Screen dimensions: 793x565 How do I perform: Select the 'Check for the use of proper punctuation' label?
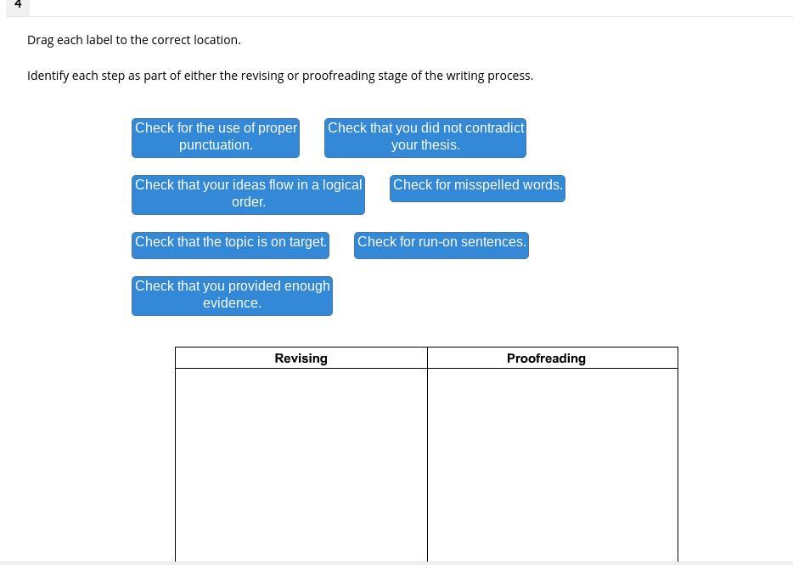pos(216,138)
